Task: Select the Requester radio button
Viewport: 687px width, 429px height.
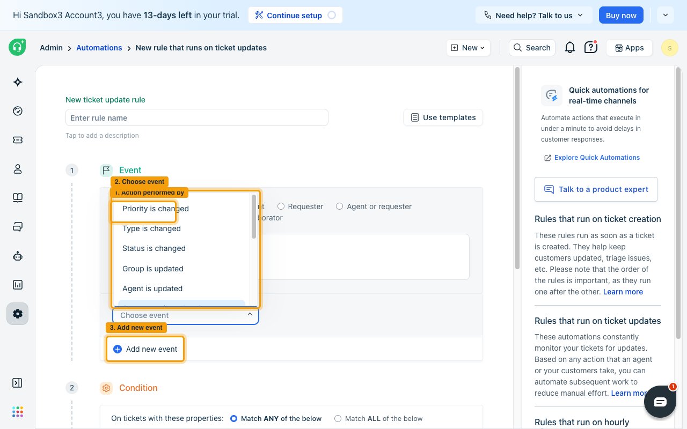Action: pos(281,206)
